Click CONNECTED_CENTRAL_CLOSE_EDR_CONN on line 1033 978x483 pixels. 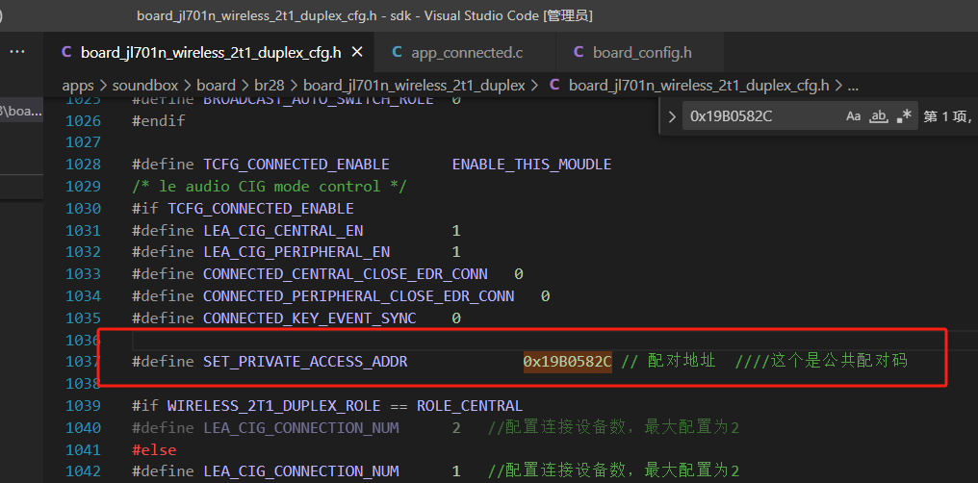tap(346, 274)
